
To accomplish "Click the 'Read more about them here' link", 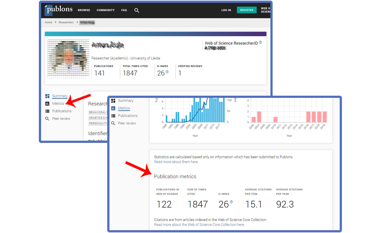I will pyautogui.click(x=176, y=162).
